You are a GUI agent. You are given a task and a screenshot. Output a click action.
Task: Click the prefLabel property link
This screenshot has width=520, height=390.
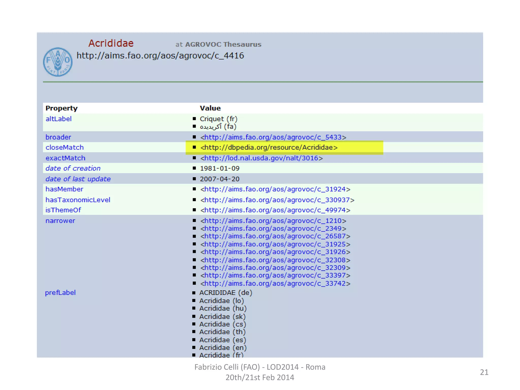coord(60,292)
